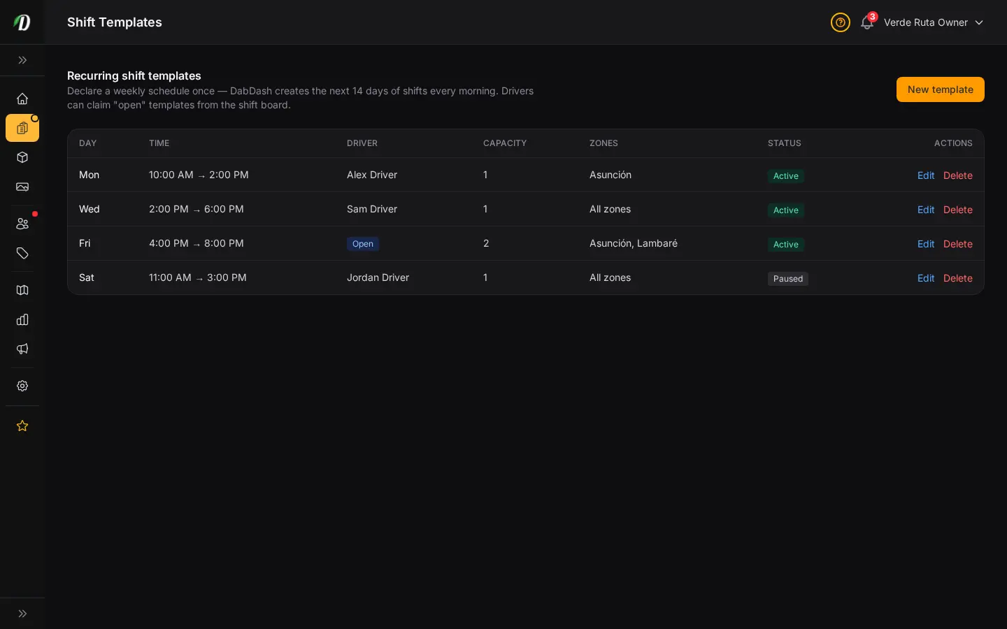Edit the Wed shift template

[x=926, y=210]
